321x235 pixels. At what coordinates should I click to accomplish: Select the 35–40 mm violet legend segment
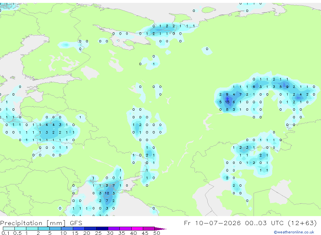126,229
